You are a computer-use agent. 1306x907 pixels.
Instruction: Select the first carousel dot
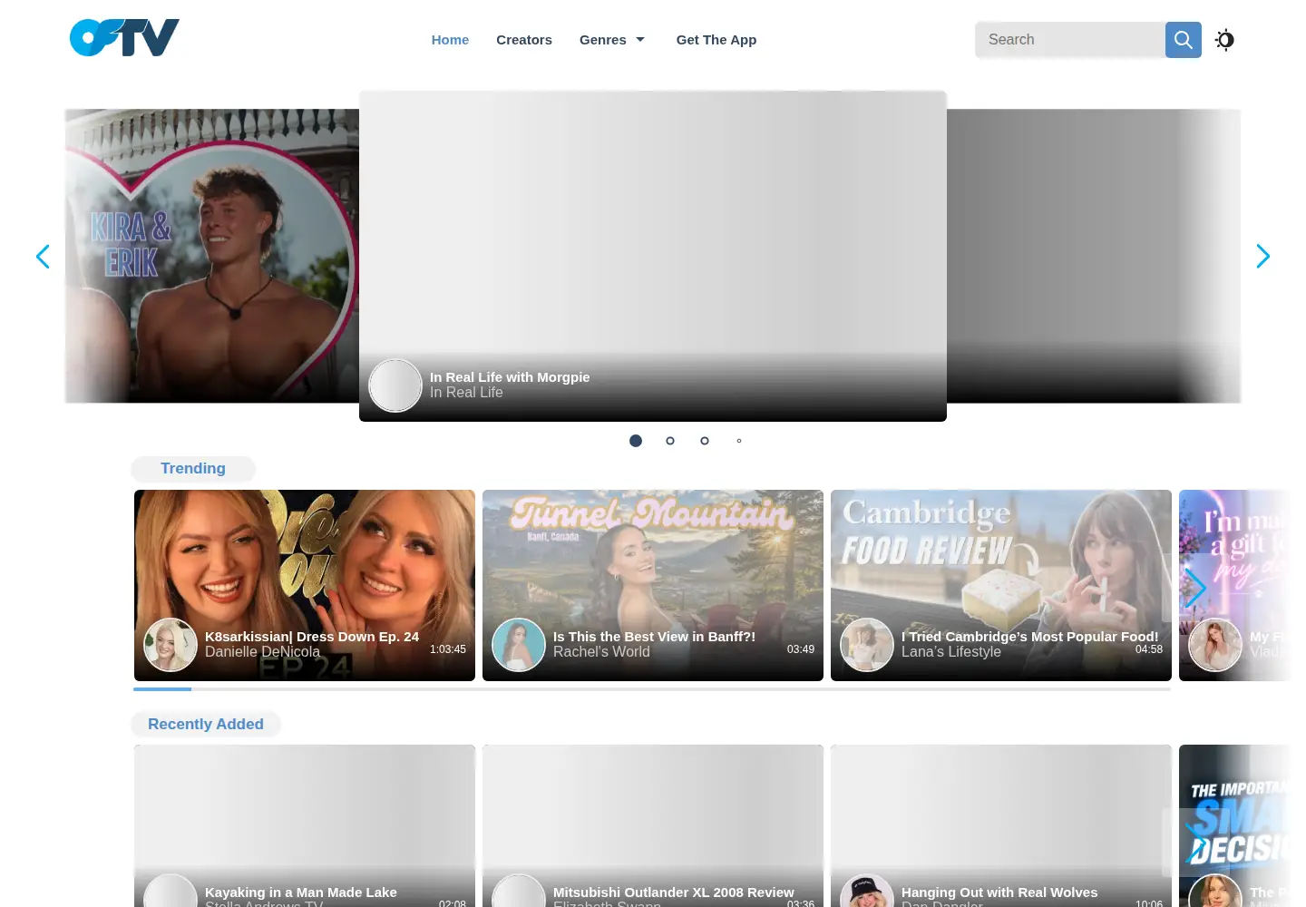point(636,441)
